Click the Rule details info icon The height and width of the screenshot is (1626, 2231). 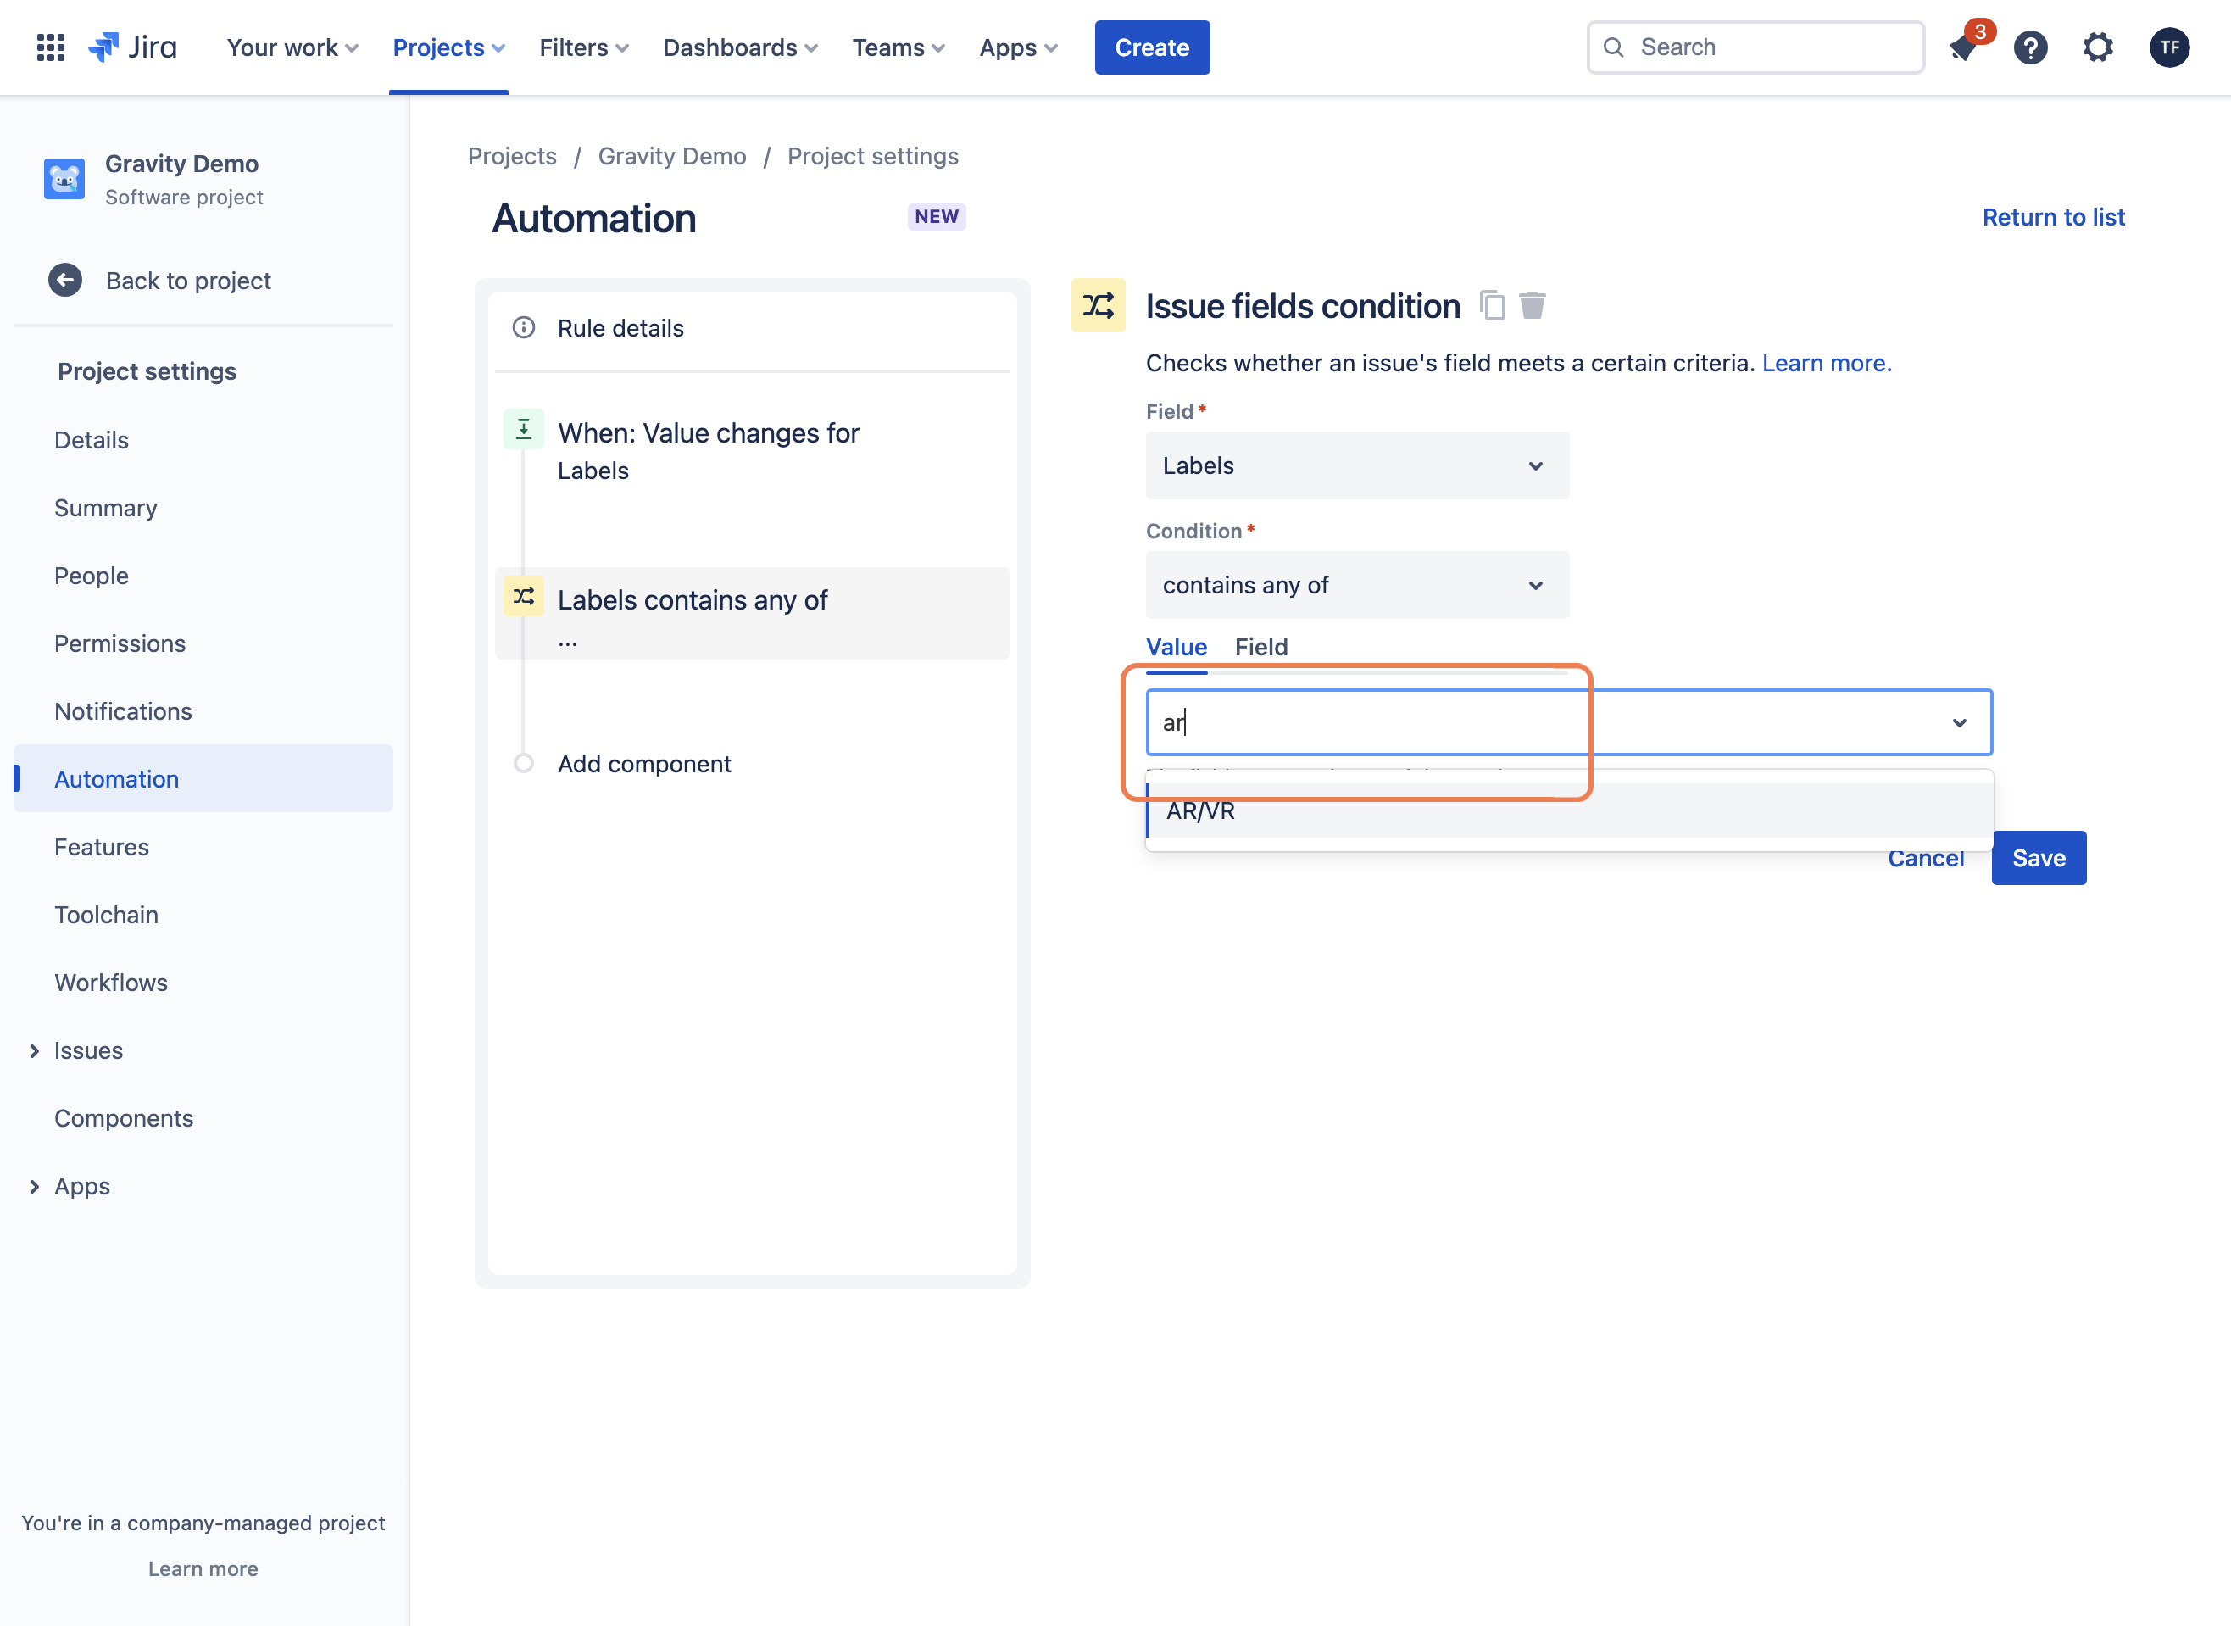tap(524, 328)
